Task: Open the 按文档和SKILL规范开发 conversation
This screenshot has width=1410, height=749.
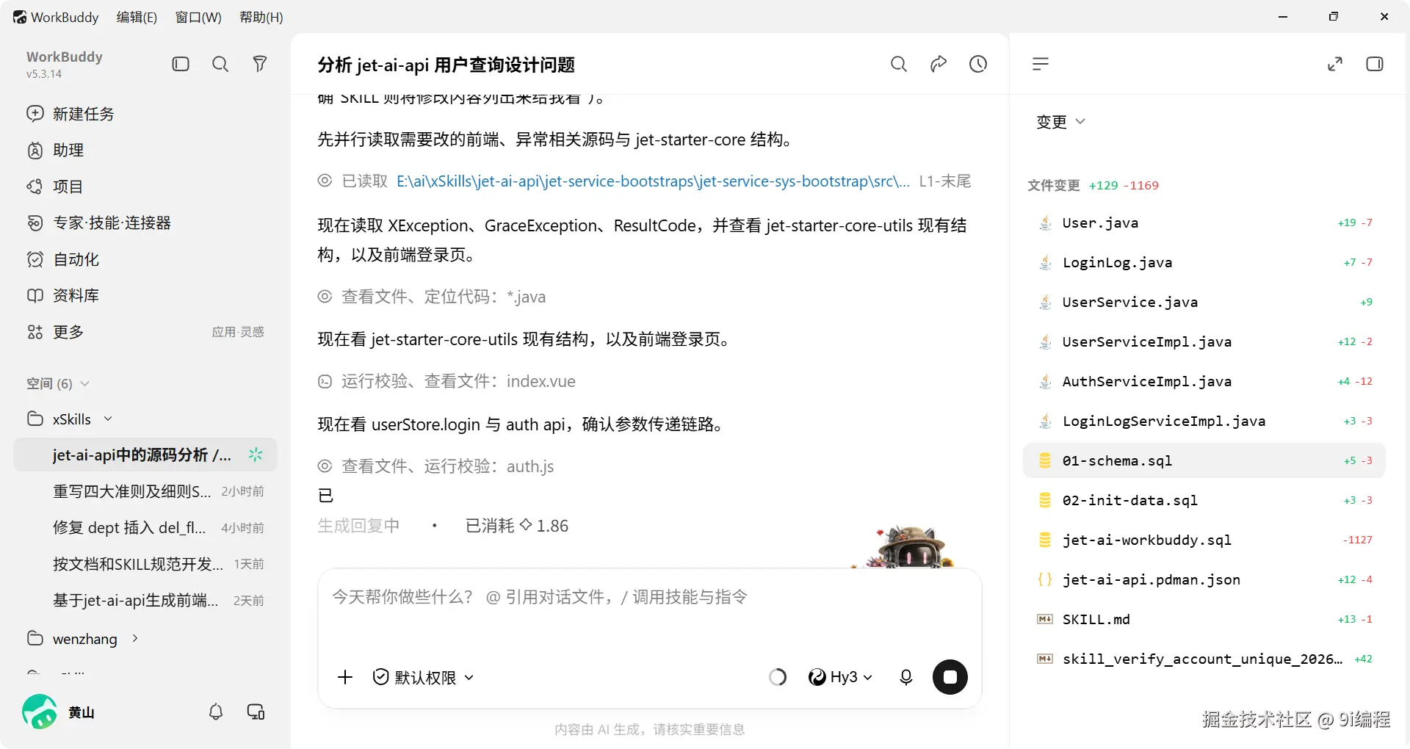Action: click(145, 564)
